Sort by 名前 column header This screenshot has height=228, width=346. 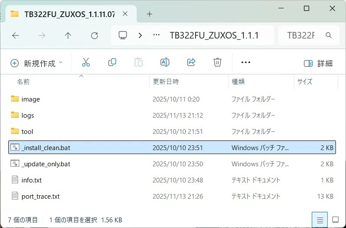click(23, 82)
